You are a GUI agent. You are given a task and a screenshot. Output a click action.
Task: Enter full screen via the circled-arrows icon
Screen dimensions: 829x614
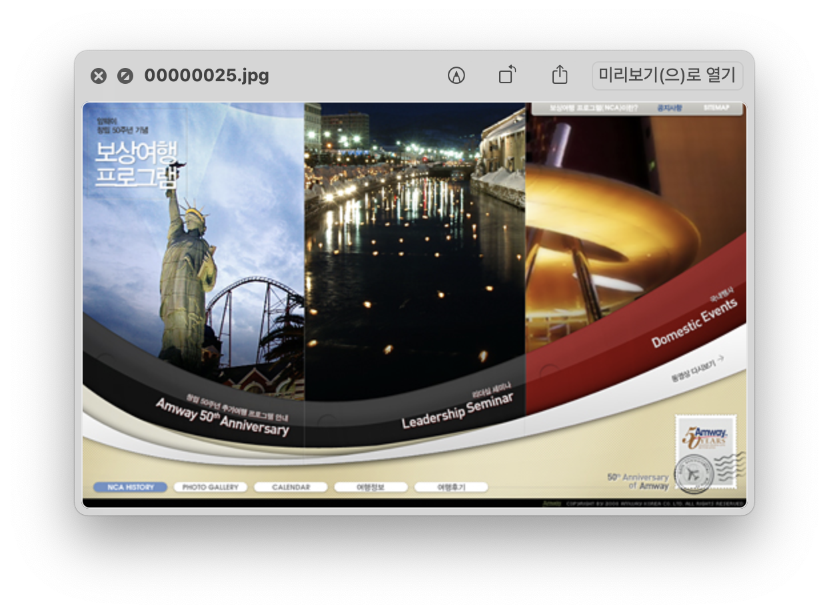125,76
